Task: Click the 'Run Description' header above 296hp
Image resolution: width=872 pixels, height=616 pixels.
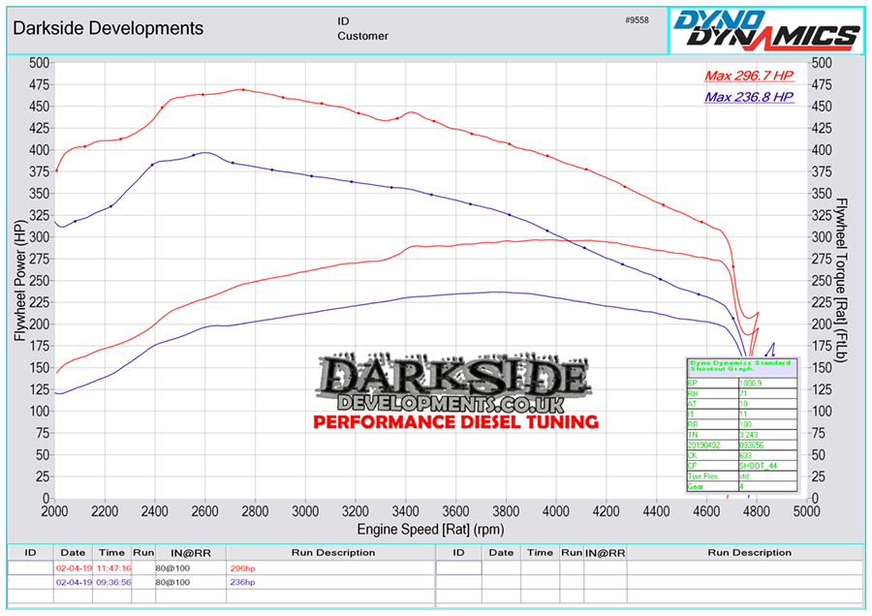Action: pos(333,553)
